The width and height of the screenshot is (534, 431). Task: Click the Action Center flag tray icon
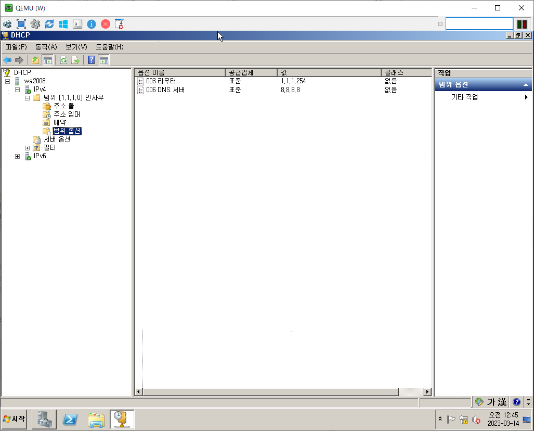[x=451, y=420]
